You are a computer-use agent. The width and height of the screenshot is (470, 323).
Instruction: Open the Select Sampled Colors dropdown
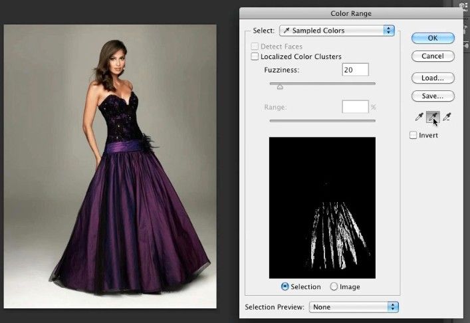337,31
